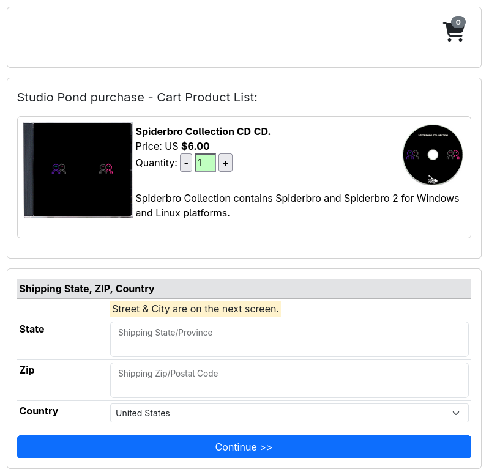Increase quantity with the plus button
Viewport: 489px width, 475px height.
coord(225,163)
